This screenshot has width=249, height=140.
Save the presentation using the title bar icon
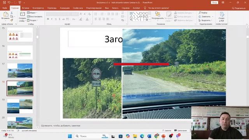point(4,3)
